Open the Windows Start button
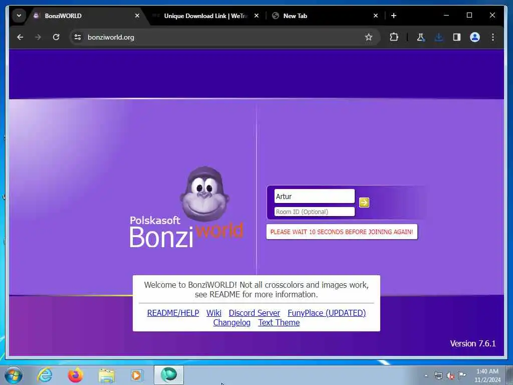Image resolution: width=513 pixels, height=385 pixels. (14, 375)
